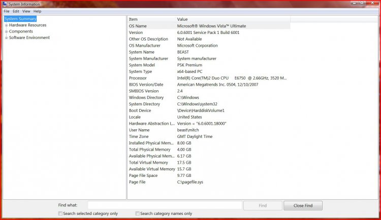Screen dimensions: 381x220
Task: Select the BIOS Version/Date item
Action: (146, 85)
